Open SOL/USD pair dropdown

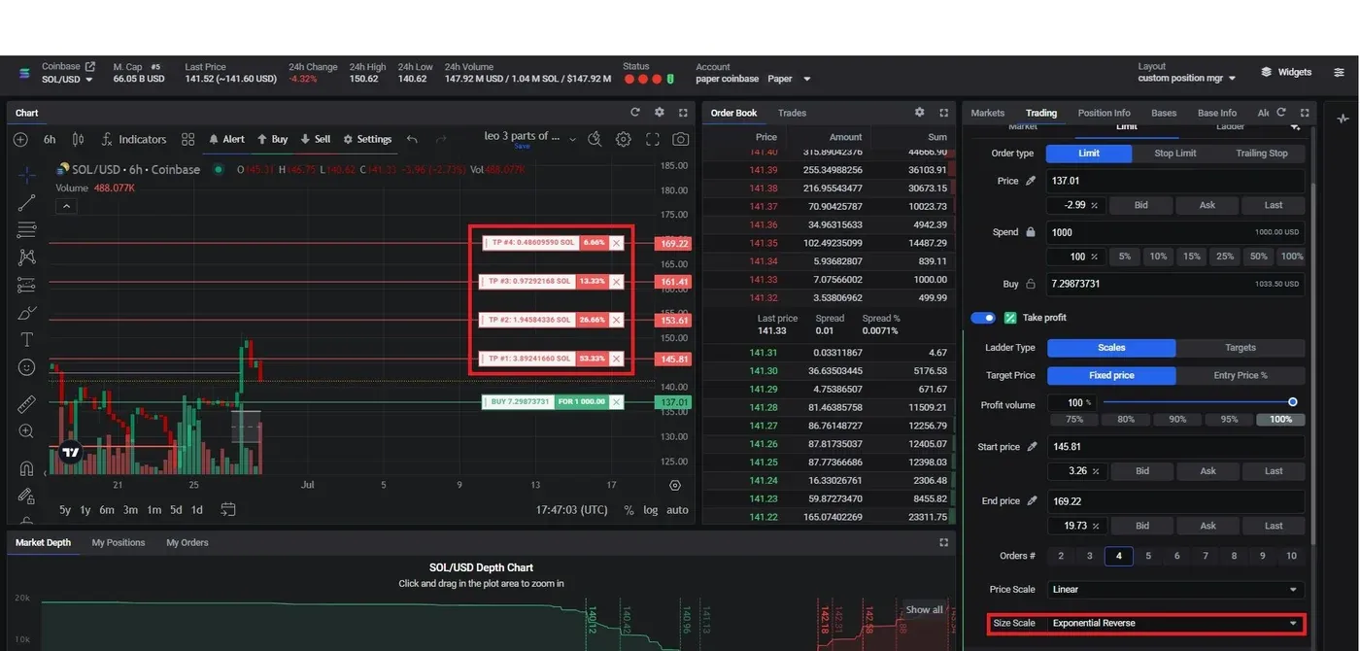click(x=67, y=79)
